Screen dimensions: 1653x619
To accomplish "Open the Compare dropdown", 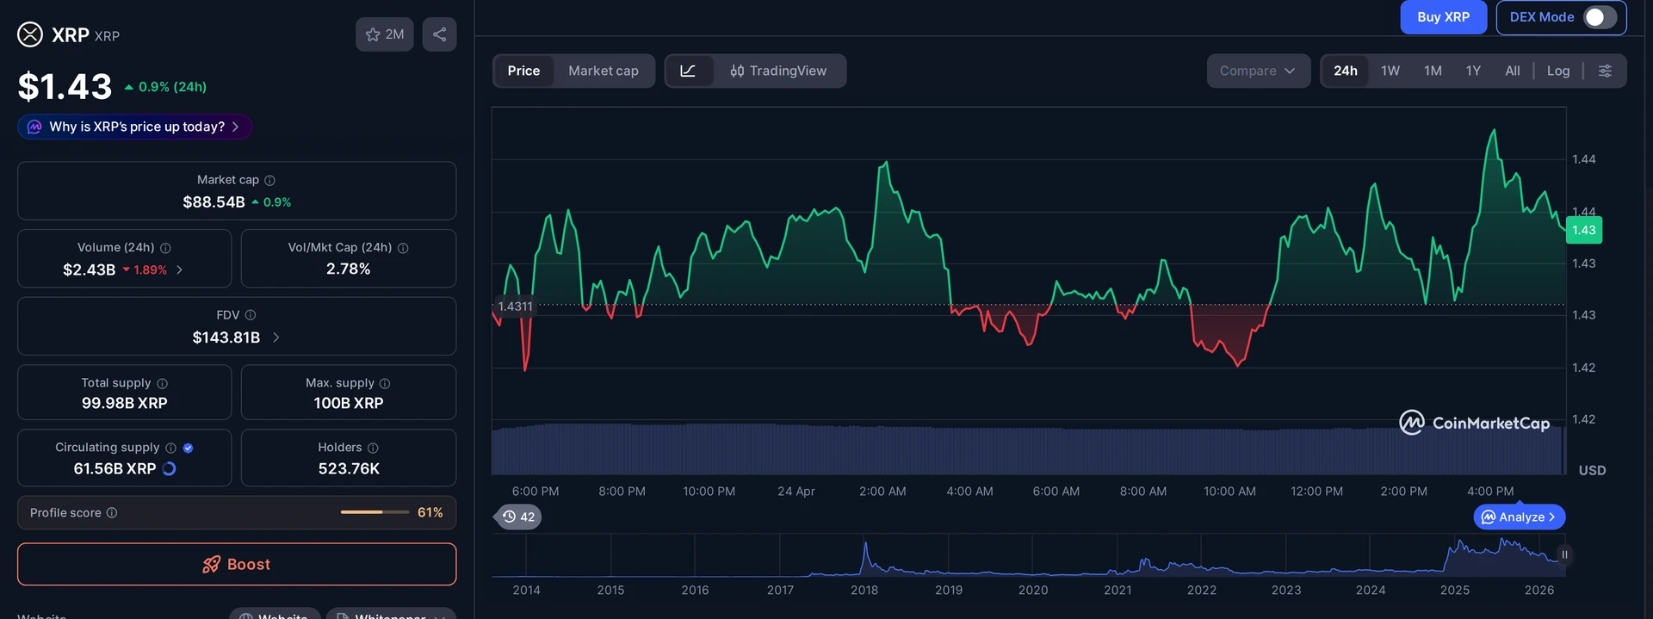I will 1258,71.
